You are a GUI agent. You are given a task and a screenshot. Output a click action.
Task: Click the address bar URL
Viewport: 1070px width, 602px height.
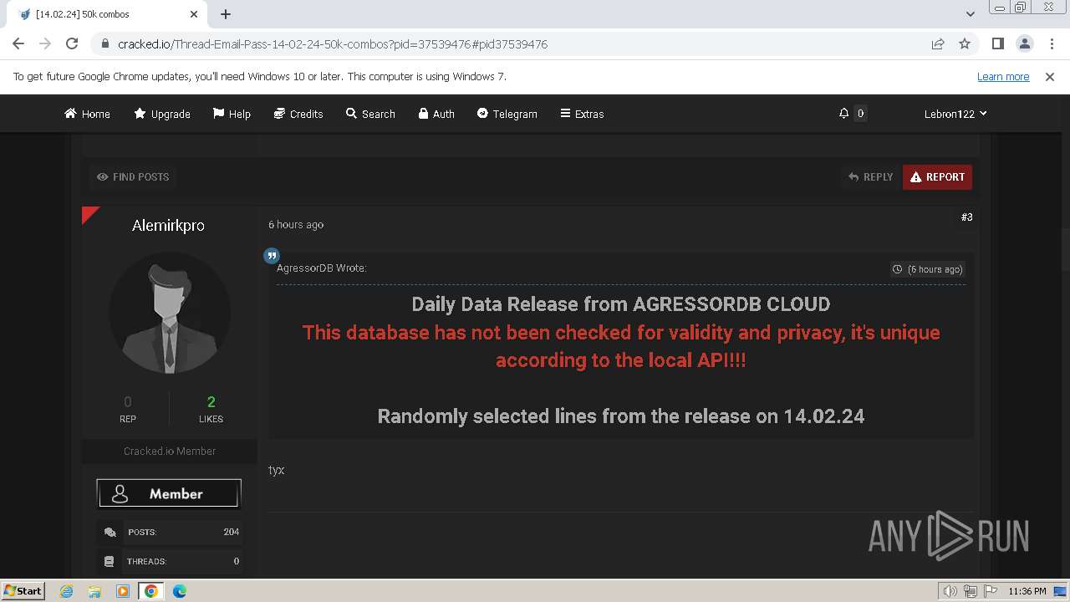click(333, 44)
